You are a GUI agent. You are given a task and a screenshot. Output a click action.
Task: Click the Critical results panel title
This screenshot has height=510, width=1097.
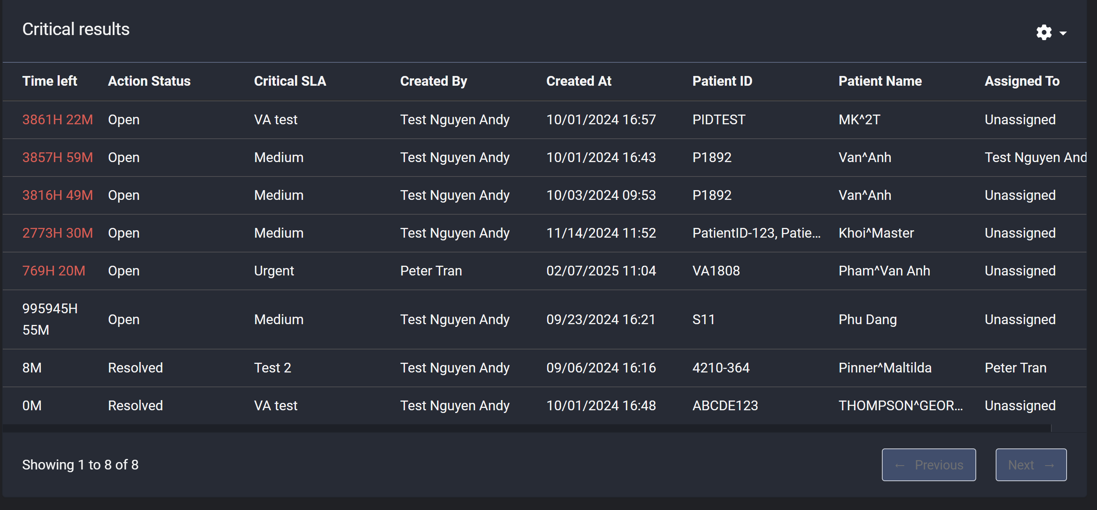click(76, 29)
